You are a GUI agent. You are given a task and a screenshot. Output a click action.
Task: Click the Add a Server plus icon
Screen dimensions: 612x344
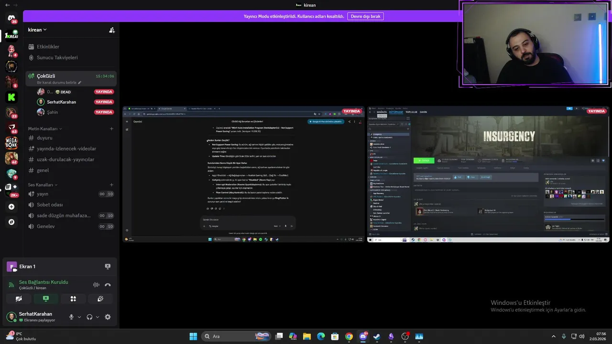[x=11, y=207]
